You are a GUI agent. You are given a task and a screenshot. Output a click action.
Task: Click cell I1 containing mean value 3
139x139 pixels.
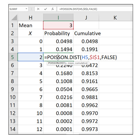58,25
